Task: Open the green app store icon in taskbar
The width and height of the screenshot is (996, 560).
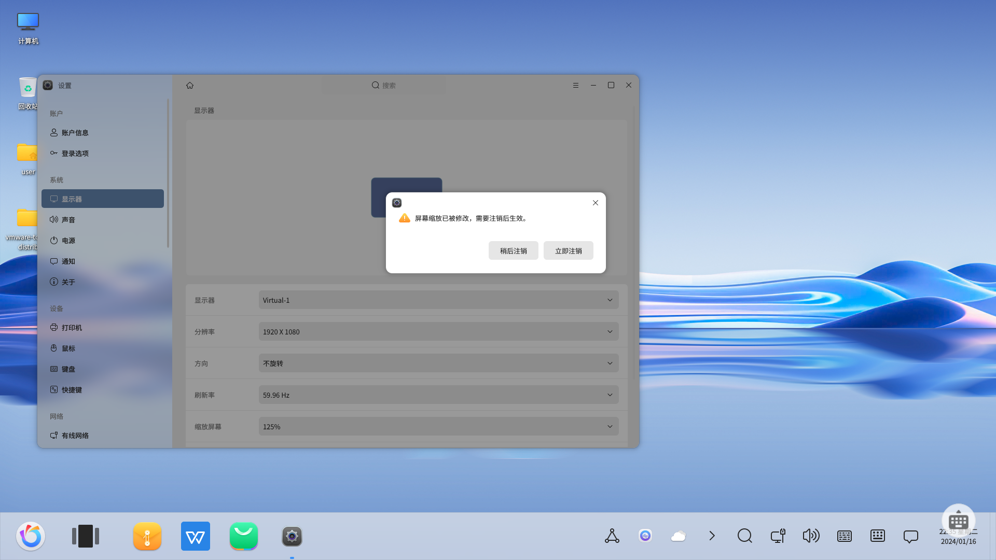Action: [244, 536]
